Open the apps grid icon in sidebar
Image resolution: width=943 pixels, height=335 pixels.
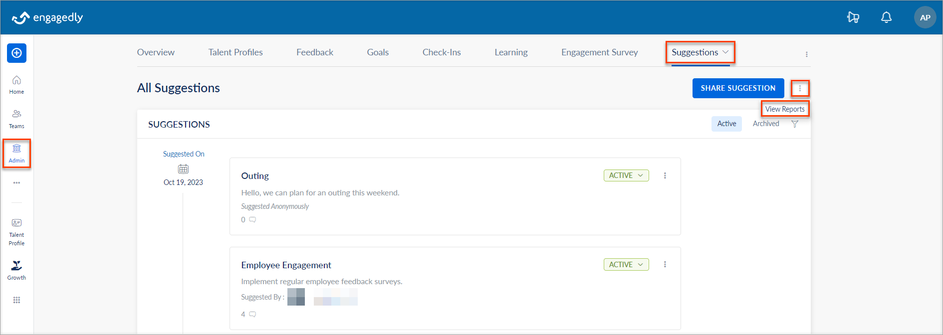pos(16,300)
